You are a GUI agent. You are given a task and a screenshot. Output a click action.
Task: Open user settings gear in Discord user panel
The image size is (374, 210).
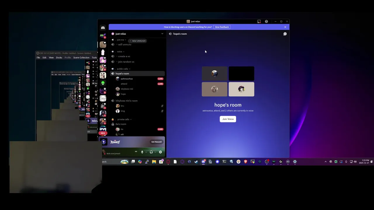coord(160,152)
